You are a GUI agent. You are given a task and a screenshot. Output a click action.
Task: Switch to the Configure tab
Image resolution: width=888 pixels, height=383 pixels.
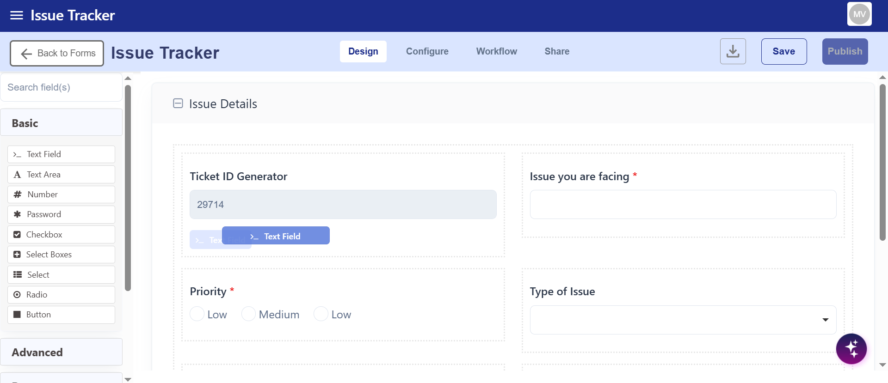[x=427, y=51]
